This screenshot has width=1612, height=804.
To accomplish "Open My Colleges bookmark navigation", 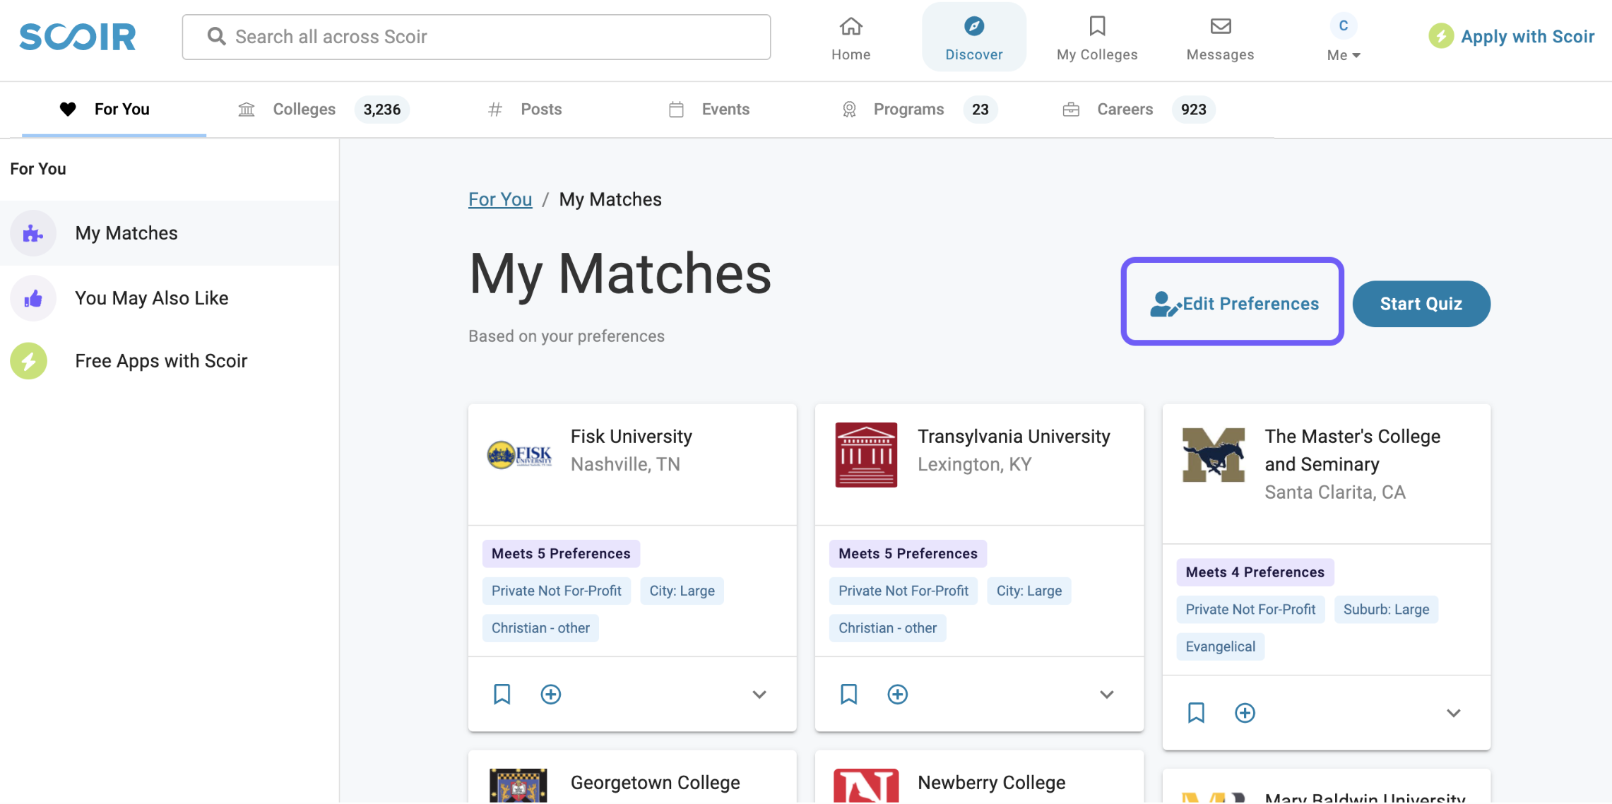I will point(1097,38).
